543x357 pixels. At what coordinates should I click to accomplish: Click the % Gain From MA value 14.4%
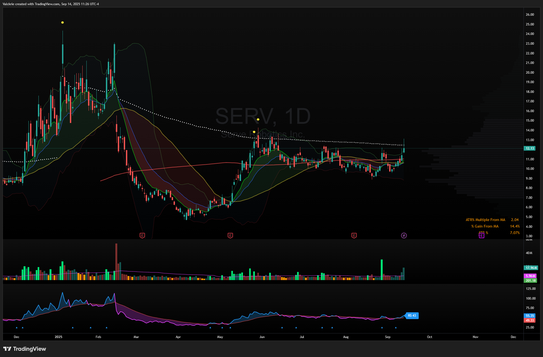click(x=515, y=226)
